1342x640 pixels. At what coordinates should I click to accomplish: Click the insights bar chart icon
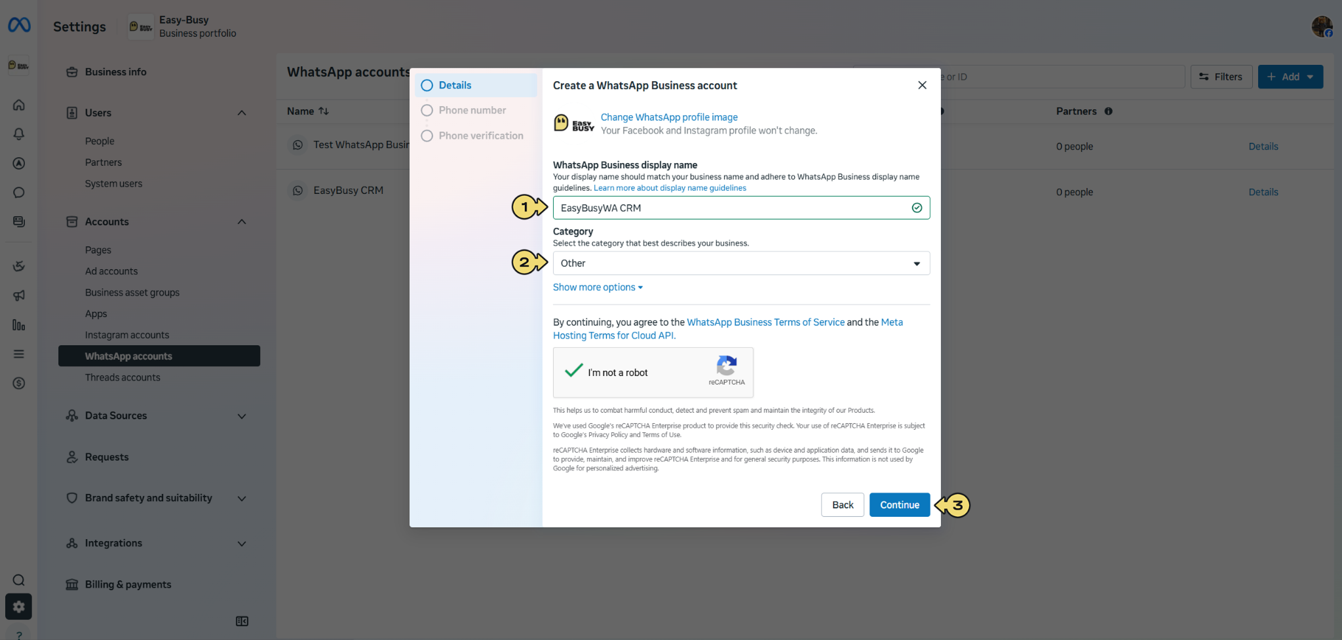coord(19,325)
